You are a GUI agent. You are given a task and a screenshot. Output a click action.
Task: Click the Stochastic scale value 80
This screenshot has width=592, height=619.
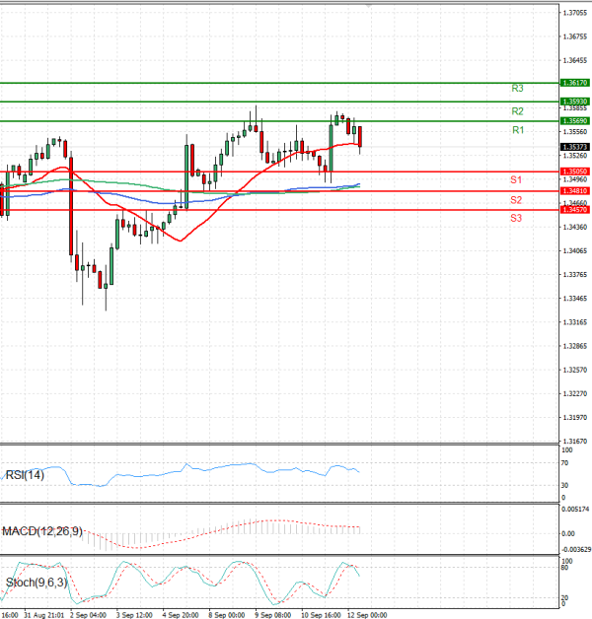564,568
